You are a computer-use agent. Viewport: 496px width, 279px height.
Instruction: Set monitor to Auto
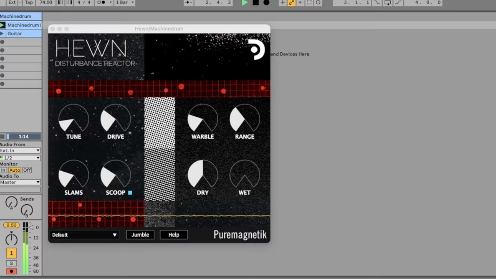(14, 170)
